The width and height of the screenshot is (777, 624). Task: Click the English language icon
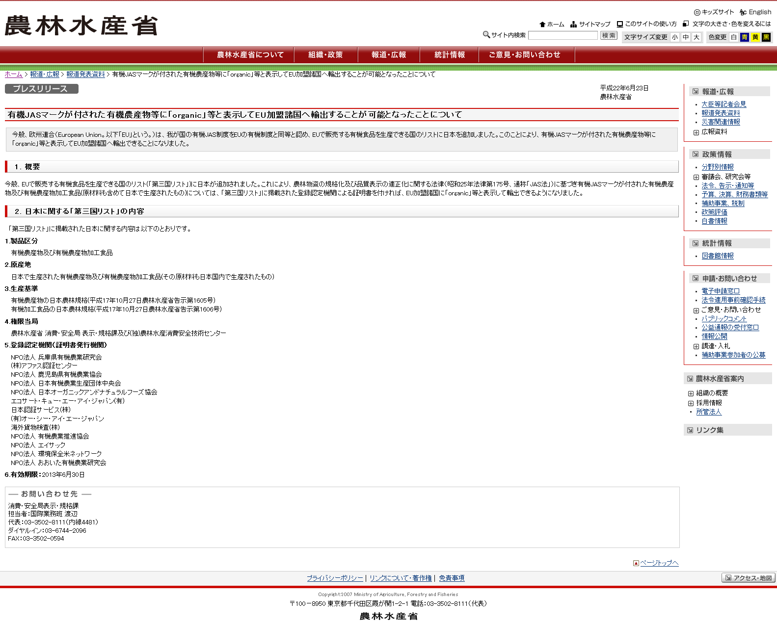(743, 12)
